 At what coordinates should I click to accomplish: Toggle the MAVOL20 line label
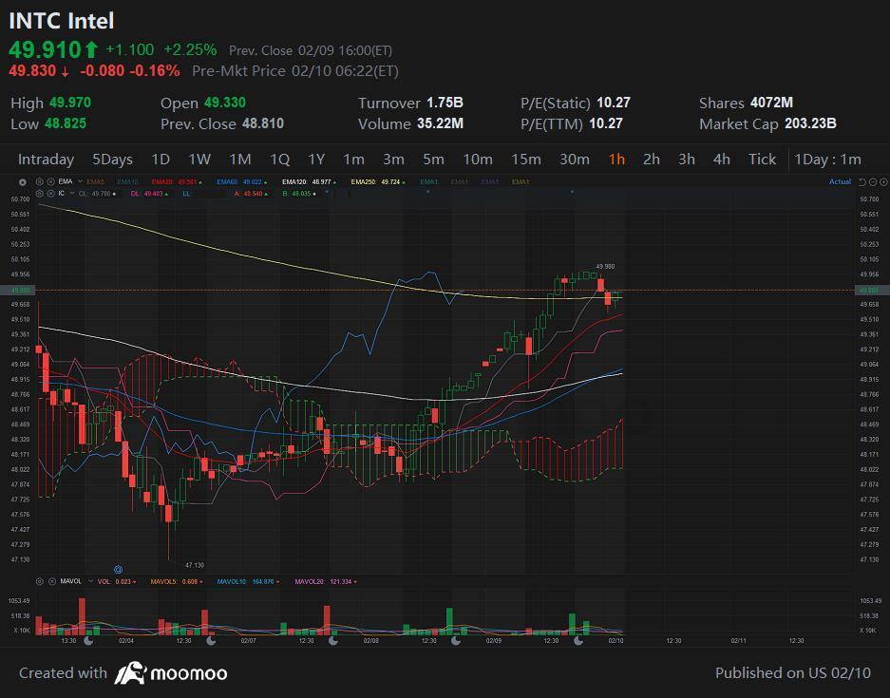326,581
